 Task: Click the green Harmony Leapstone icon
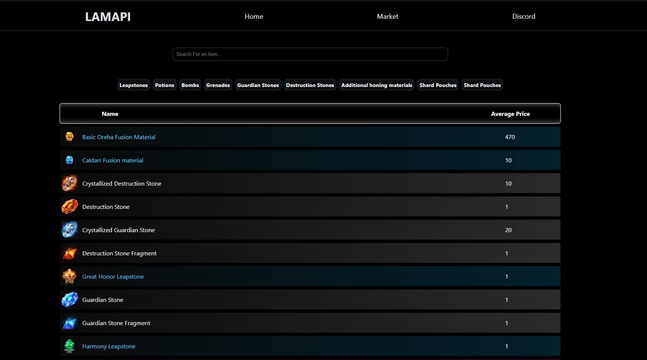click(x=69, y=346)
